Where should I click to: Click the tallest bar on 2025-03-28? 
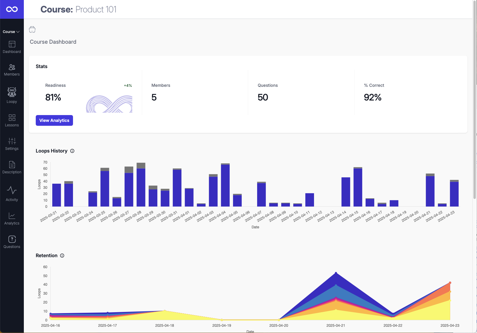pyautogui.click(x=140, y=184)
